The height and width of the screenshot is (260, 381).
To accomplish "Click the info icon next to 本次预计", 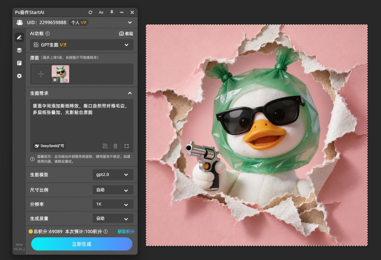I will pyautogui.click(x=106, y=232).
